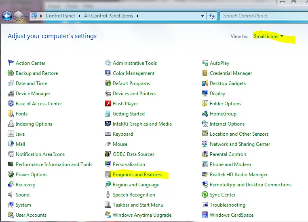Screen dimensions: 308x222
Task: Click the Action Center flag icon
Action: pos(11,63)
